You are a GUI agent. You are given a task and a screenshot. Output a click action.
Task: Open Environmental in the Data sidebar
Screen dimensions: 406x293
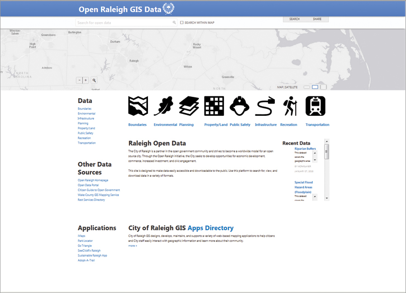[x=86, y=113]
